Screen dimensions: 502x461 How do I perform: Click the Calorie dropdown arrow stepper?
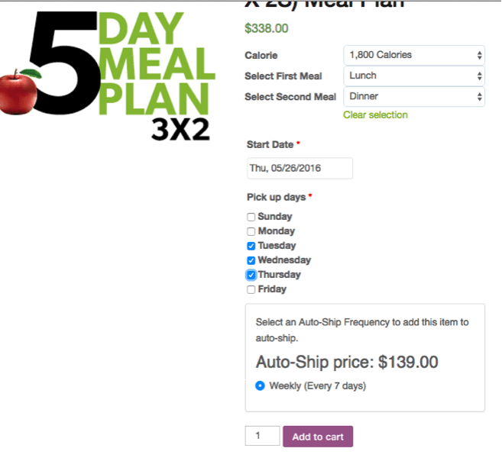(479, 55)
